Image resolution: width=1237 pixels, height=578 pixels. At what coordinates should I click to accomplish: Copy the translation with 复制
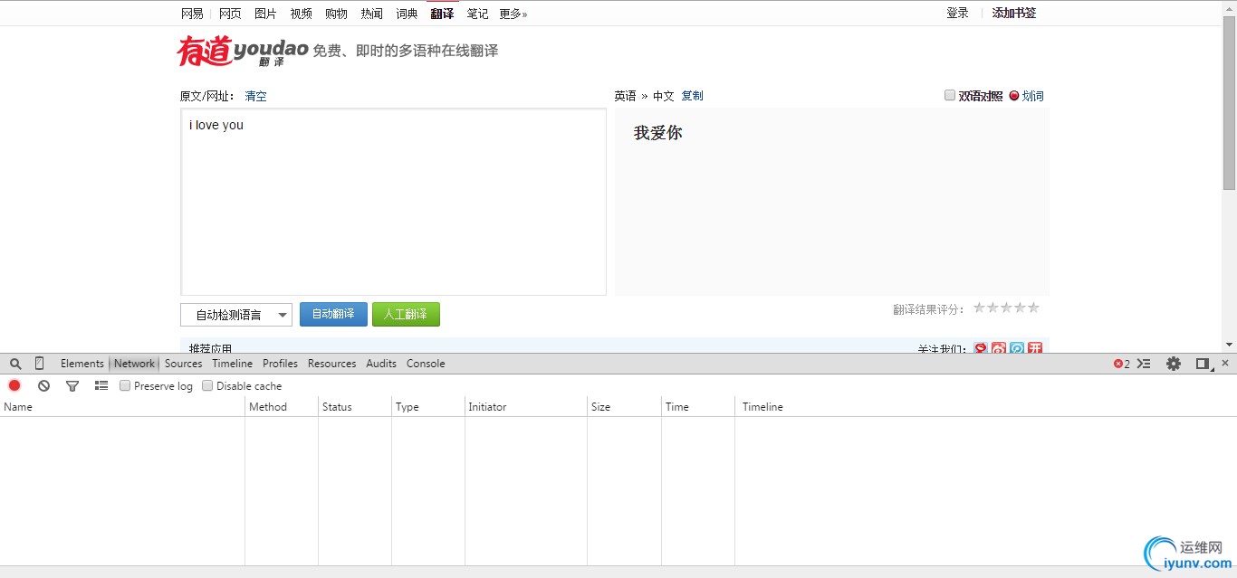693,96
